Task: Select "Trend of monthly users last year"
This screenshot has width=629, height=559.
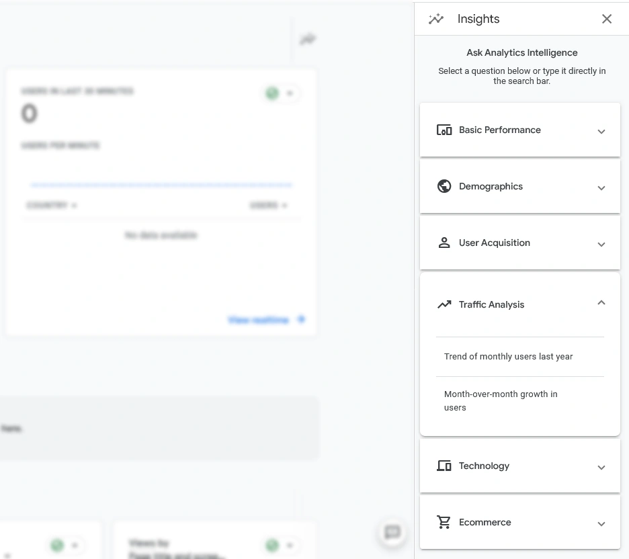Action: pos(509,357)
